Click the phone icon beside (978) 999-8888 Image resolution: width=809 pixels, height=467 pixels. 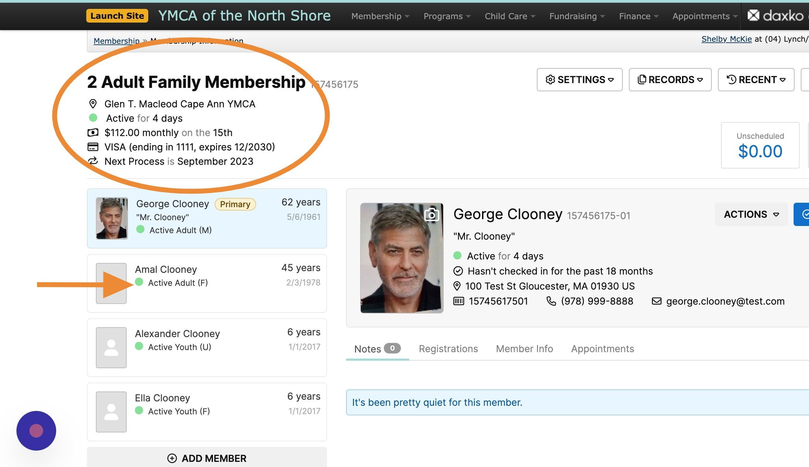[551, 301]
